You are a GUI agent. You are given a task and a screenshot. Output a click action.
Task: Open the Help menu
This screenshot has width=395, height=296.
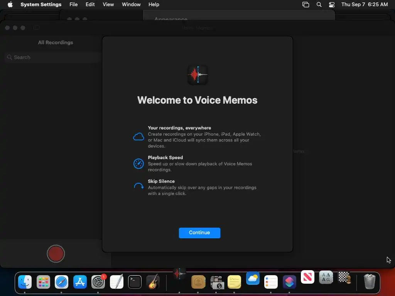coord(154,5)
